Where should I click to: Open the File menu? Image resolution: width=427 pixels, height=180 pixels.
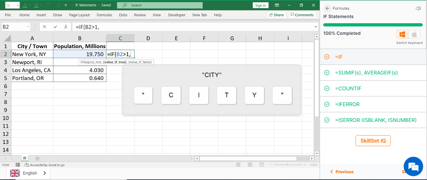point(8,15)
